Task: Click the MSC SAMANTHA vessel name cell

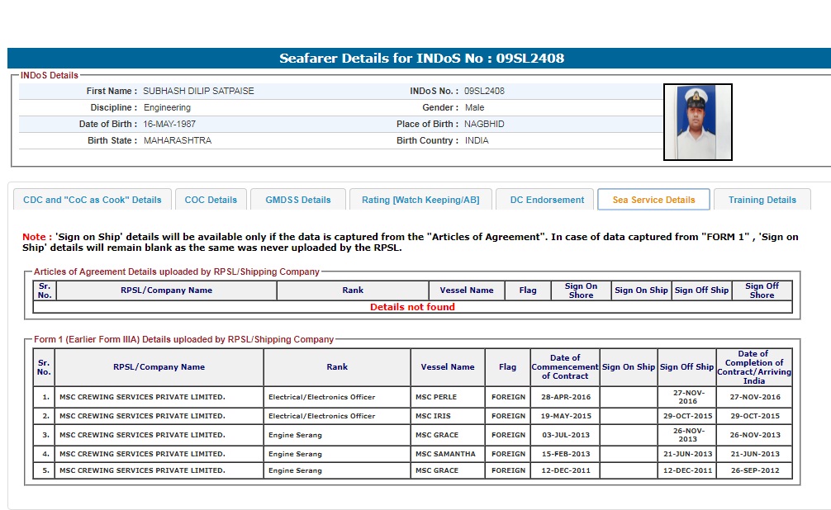Action: 445,454
